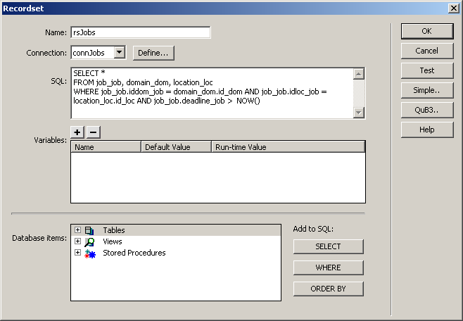Select the Tables database icon
The width and height of the screenshot is (463, 321).
click(89, 230)
